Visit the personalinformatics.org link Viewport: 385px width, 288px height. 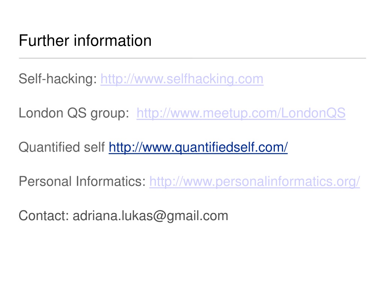point(255,182)
